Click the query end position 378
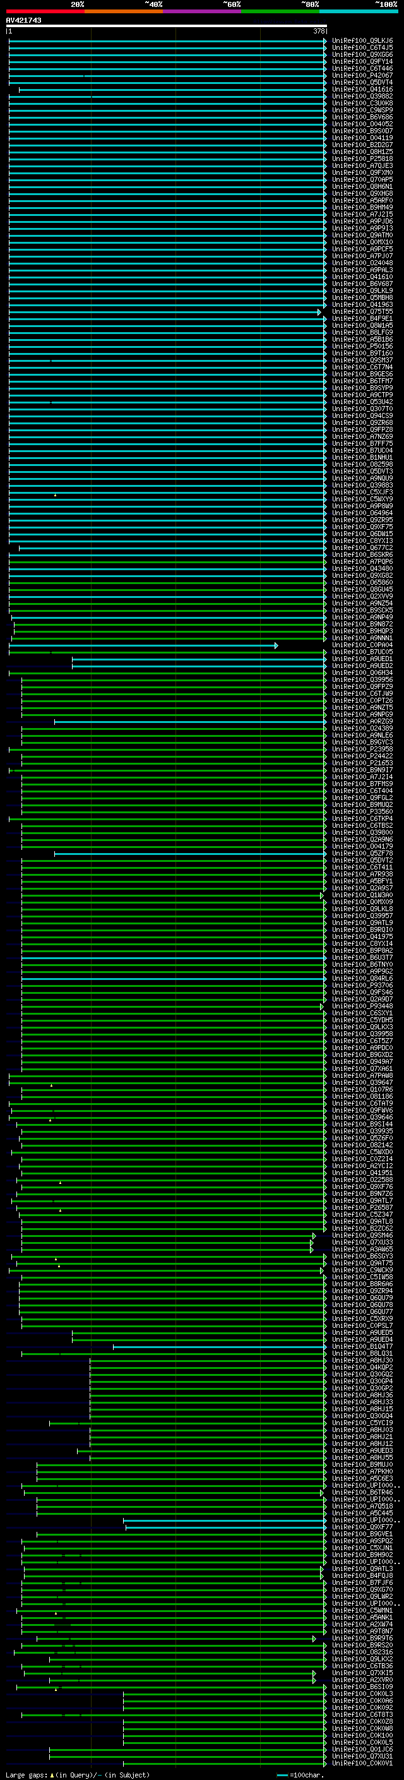 [319, 31]
